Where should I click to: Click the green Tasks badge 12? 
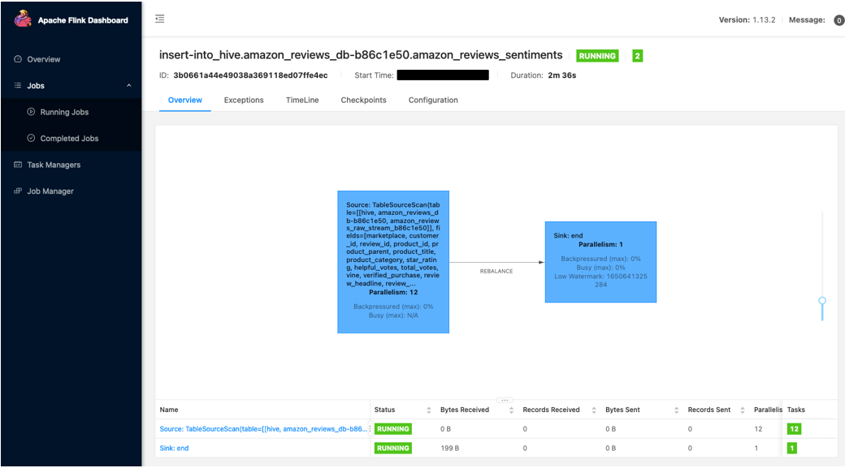pyautogui.click(x=794, y=429)
